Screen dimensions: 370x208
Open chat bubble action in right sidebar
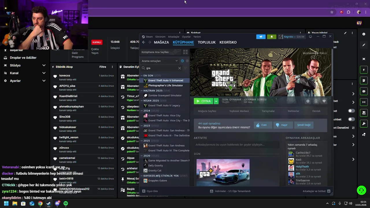click(x=364, y=91)
